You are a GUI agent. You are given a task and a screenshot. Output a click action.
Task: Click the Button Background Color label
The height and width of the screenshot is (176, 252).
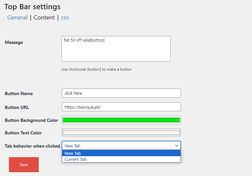[x=31, y=120]
